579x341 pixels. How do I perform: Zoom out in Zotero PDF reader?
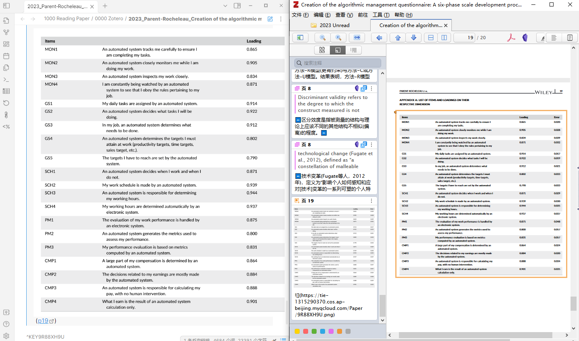click(x=323, y=38)
